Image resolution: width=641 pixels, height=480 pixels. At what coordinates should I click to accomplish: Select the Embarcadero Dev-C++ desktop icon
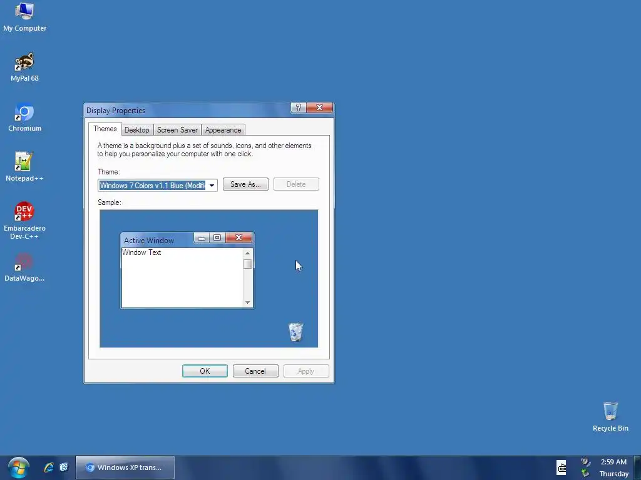24,221
